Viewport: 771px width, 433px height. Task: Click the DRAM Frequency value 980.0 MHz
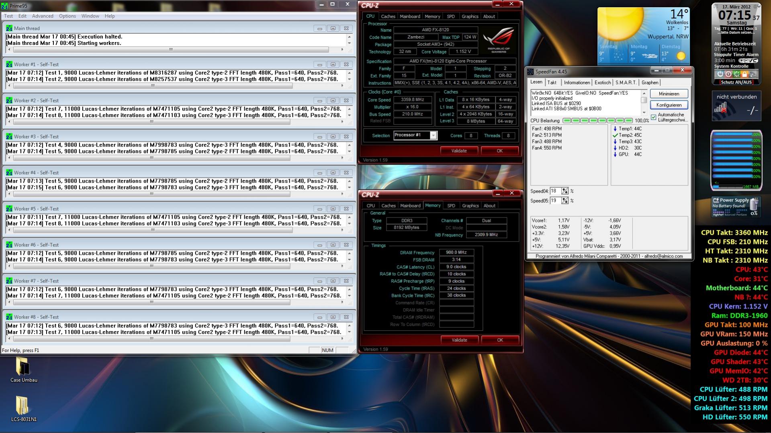pos(456,252)
